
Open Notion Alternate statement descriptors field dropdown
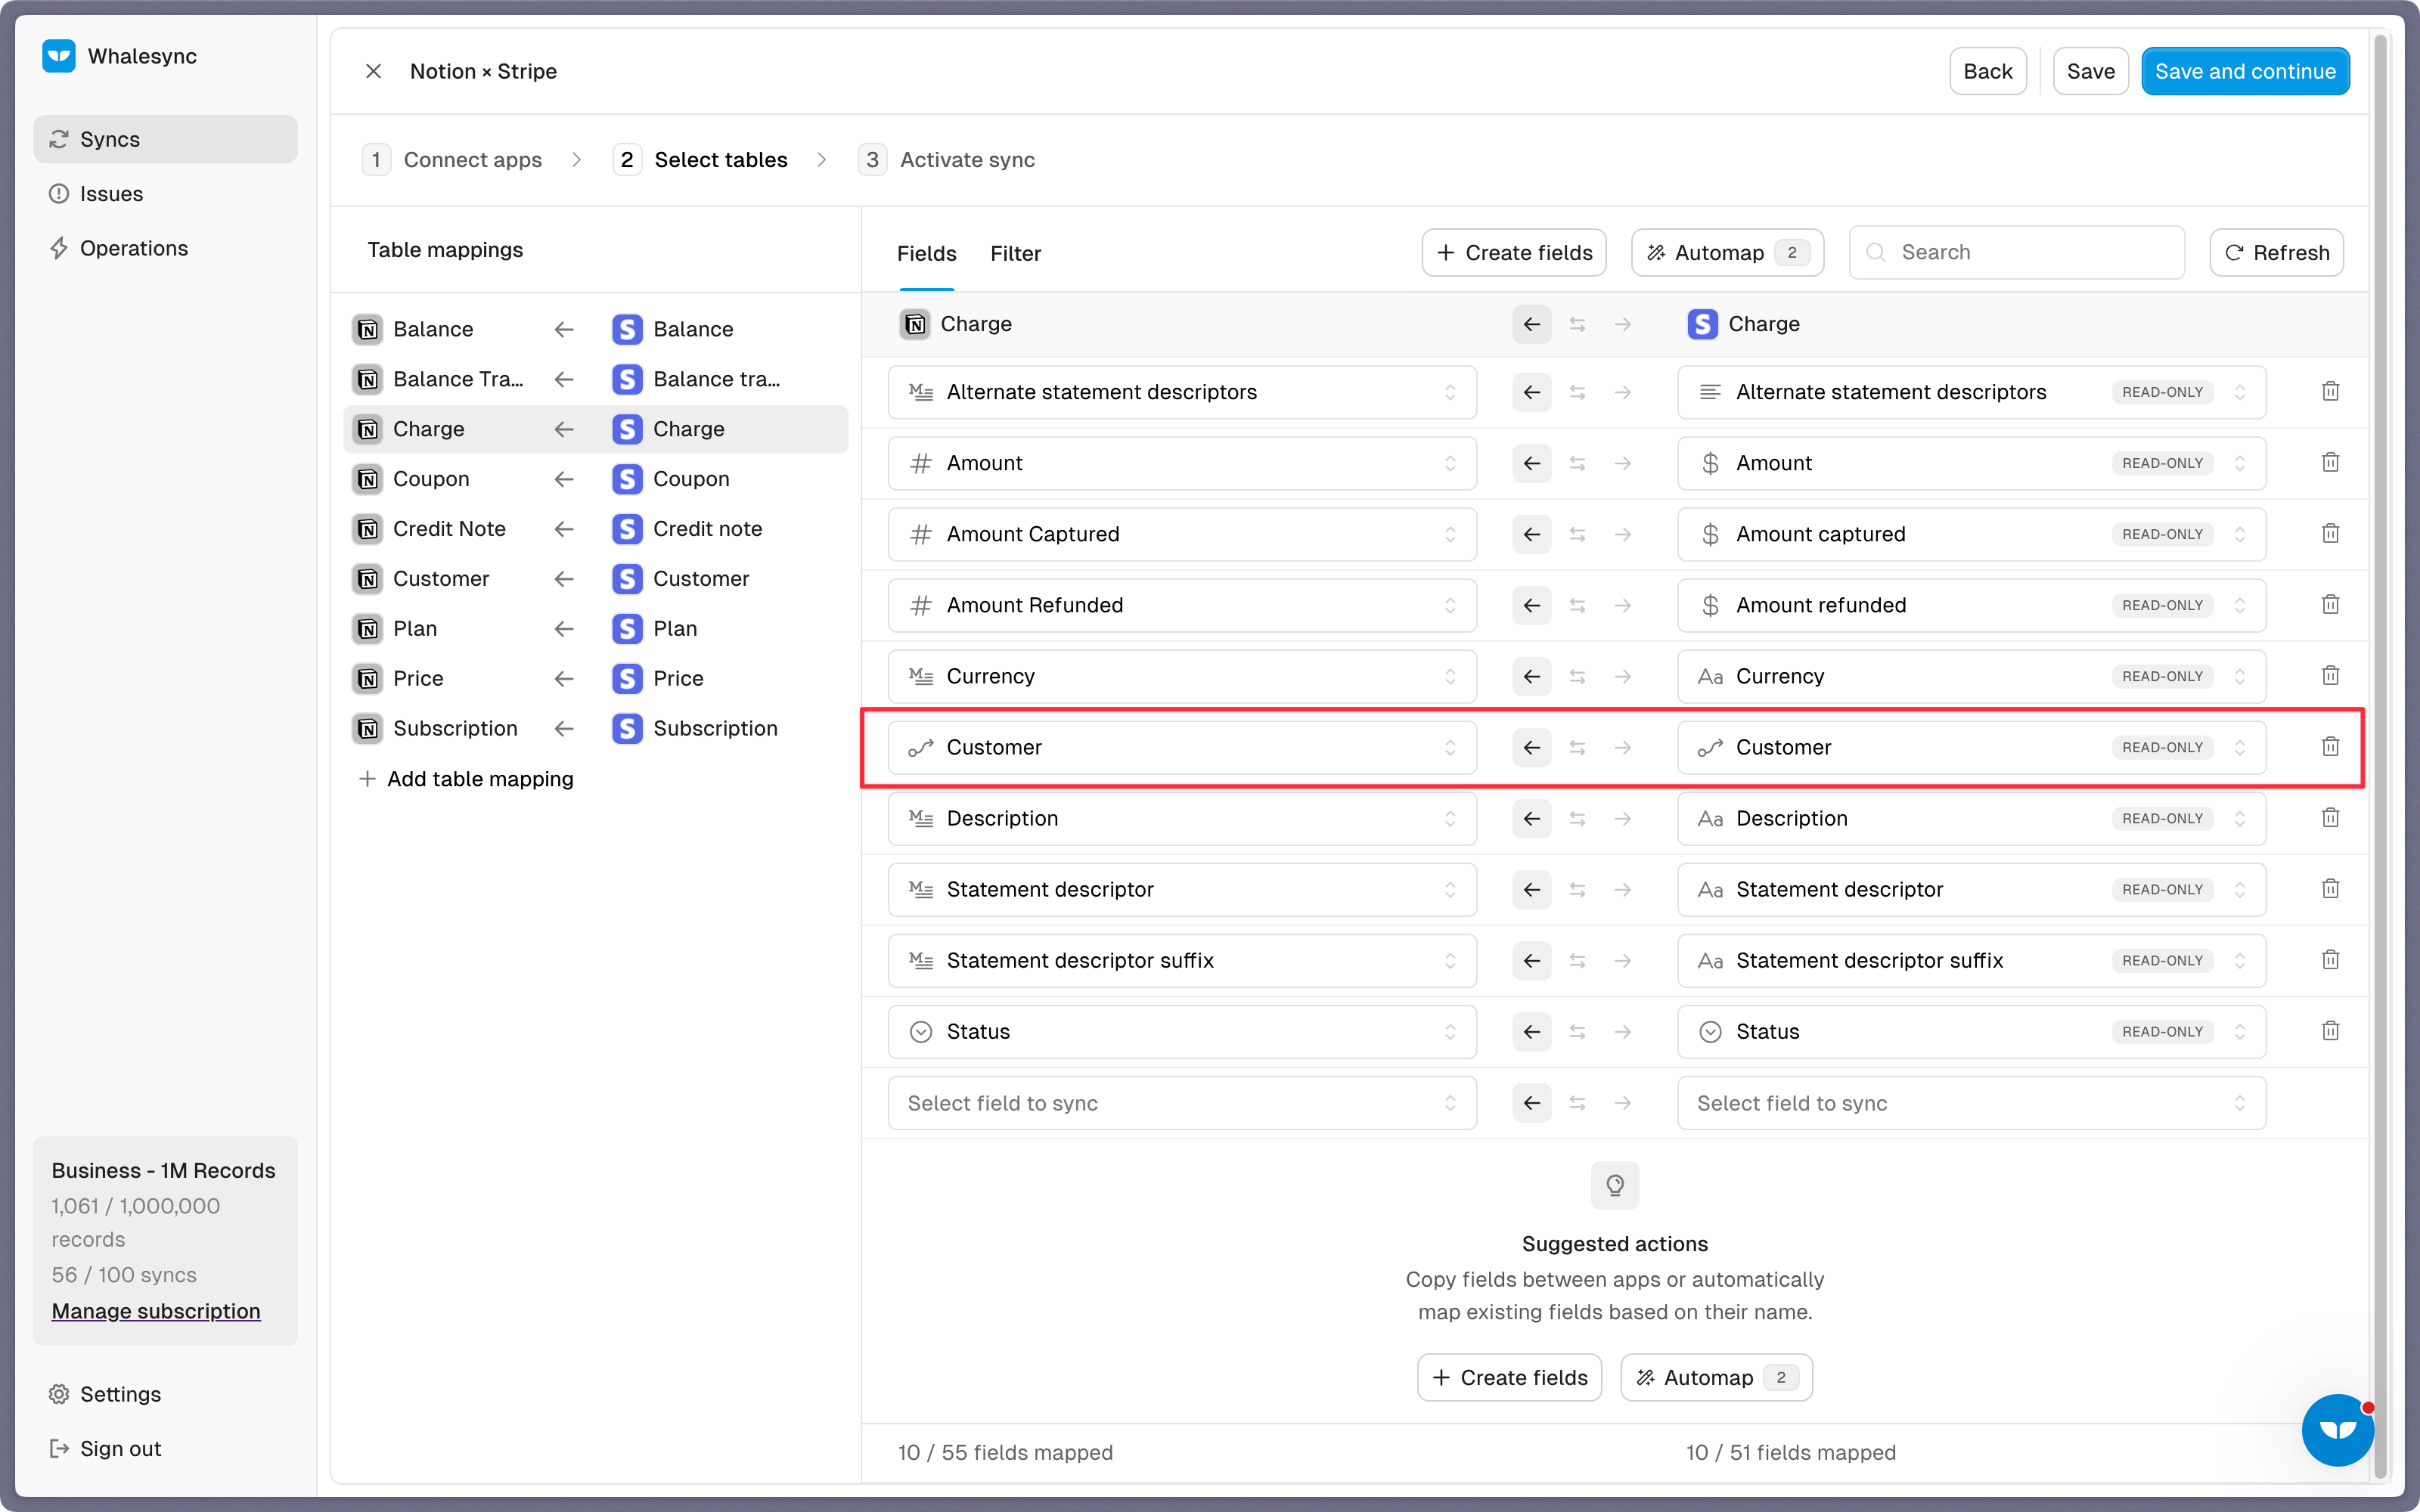coord(1182,392)
